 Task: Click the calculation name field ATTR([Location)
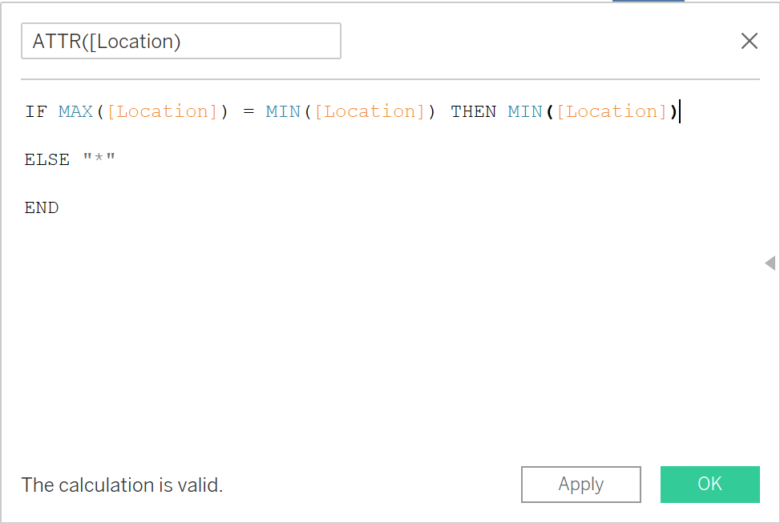[180, 42]
